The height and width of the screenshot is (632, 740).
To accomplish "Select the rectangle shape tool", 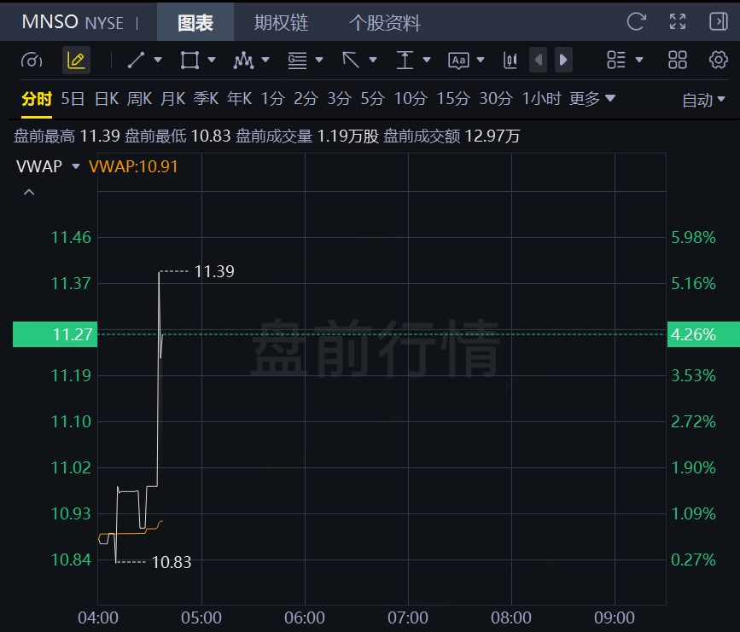I will [189, 61].
